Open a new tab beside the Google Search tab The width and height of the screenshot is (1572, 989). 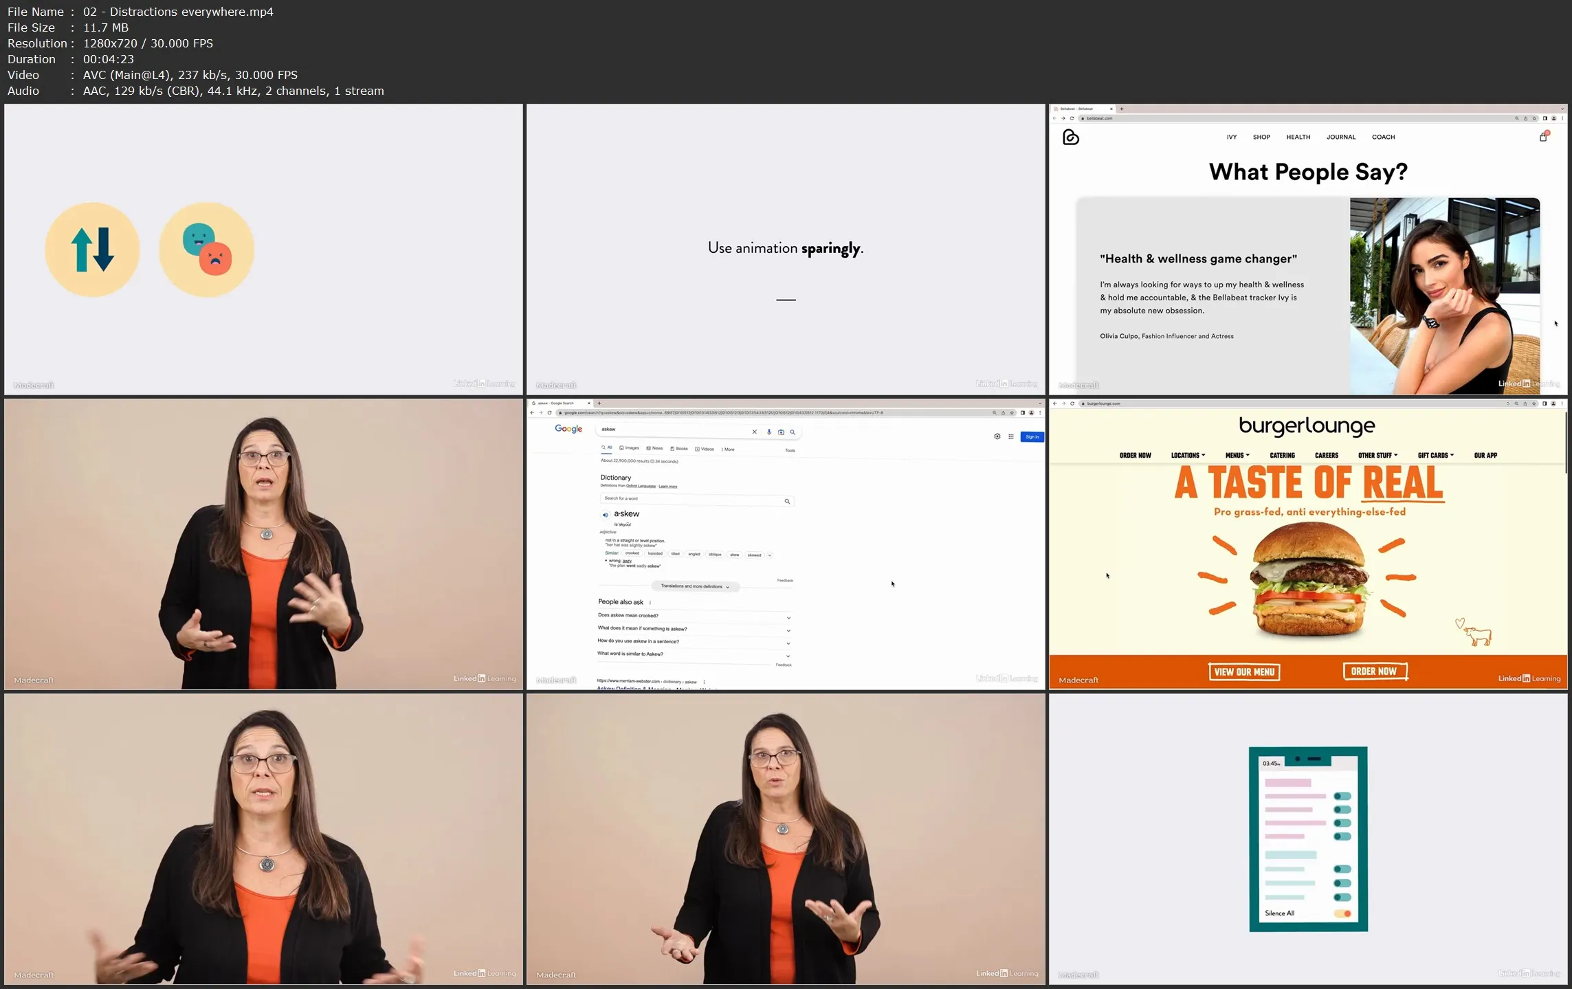[x=599, y=403]
